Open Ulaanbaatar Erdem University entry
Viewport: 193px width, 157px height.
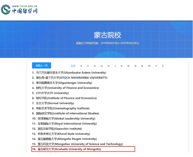click(69, 73)
